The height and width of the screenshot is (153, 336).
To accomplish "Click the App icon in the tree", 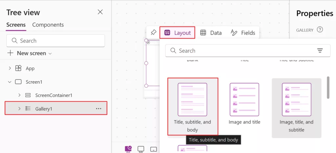I will (x=18, y=68).
